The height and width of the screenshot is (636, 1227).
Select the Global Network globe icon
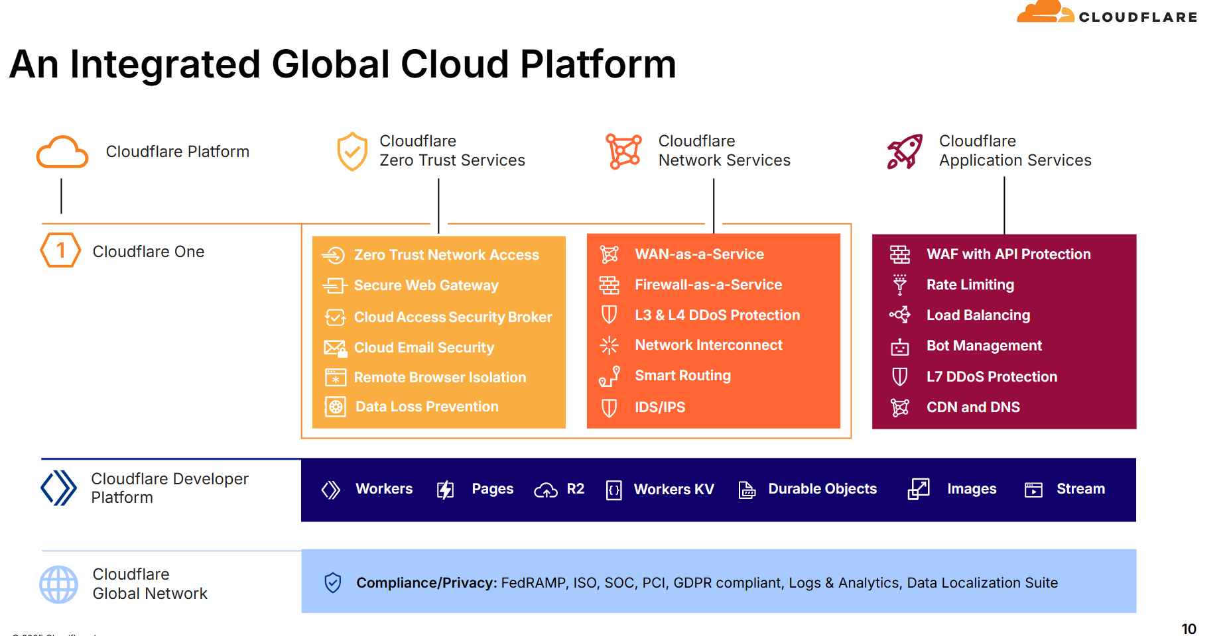tap(59, 584)
